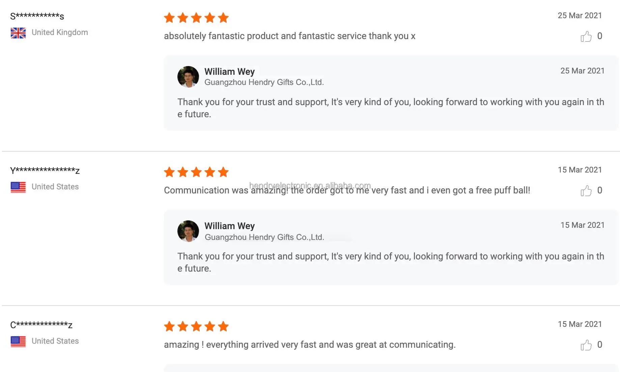Open William Wey's avatar in 15 Mar reply
Viewport: 620px width, 372px height.
(x=188, y=231)
